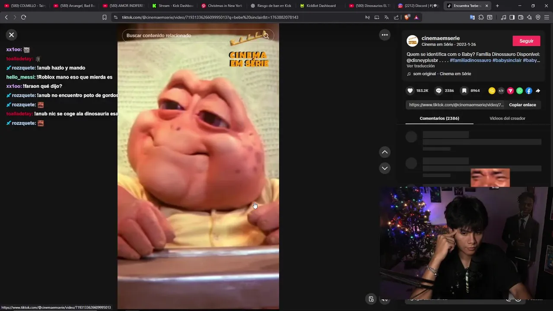Click Seguir button for cinemaemserie
The width and height of the screenshot is (553, 311).
[526, 41]
